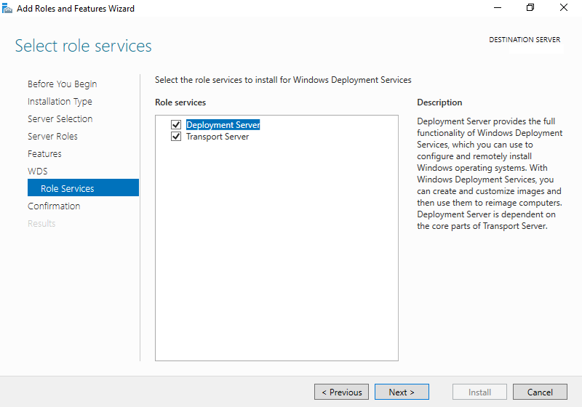Screen dimensions: 582x407
Task: Click the wizard icon in the title bar
Action: [7, 8]
